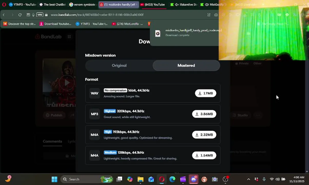Switch to the MistGodRx Kick tab
Viewport: 309px width, 185px height.
click(214, 5)
